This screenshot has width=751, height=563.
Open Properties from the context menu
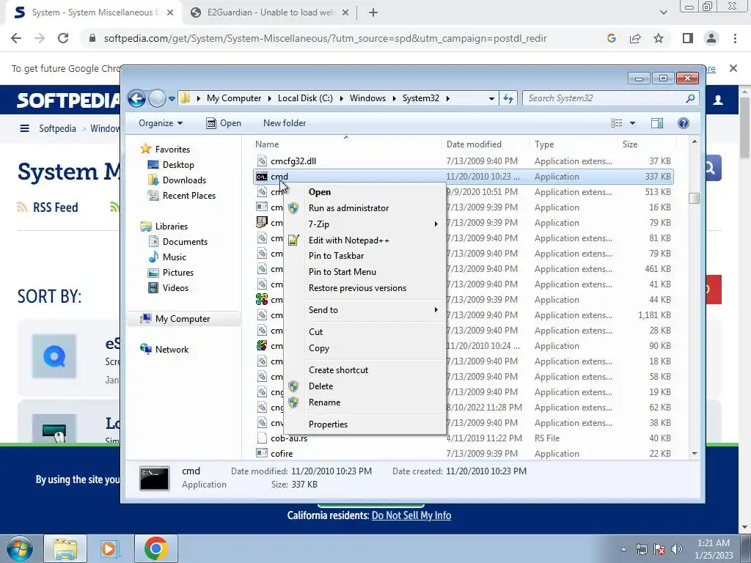pos(328,424)
